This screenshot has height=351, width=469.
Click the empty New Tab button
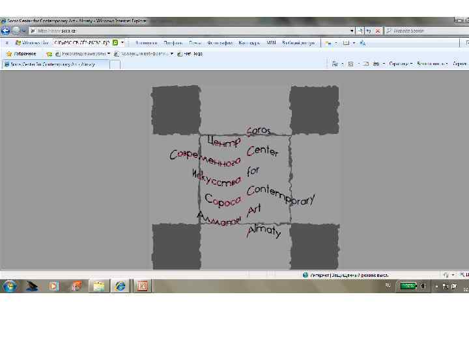point(115,64)
